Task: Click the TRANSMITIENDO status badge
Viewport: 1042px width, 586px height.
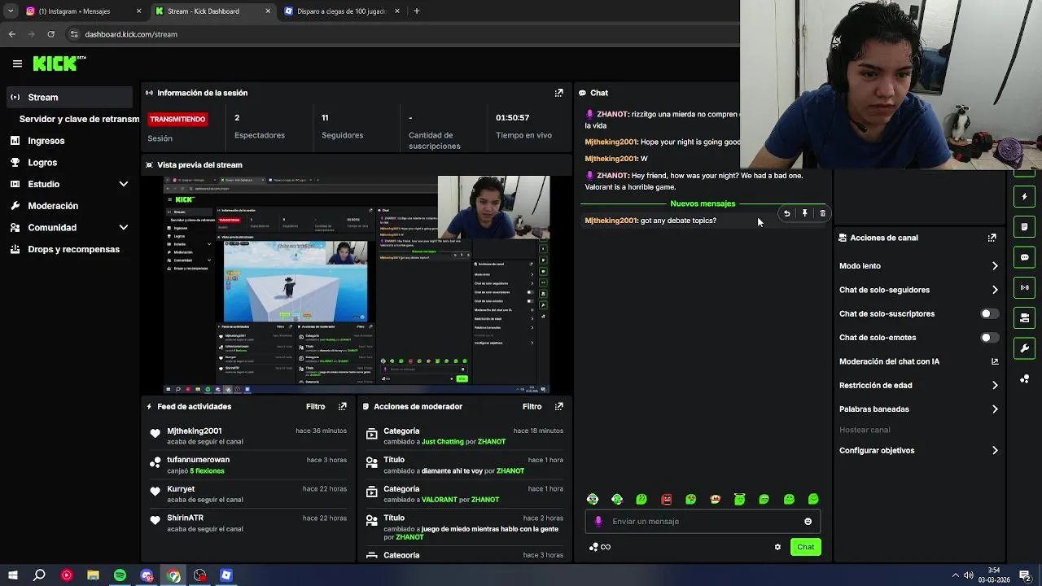Action: pos(177,119)
